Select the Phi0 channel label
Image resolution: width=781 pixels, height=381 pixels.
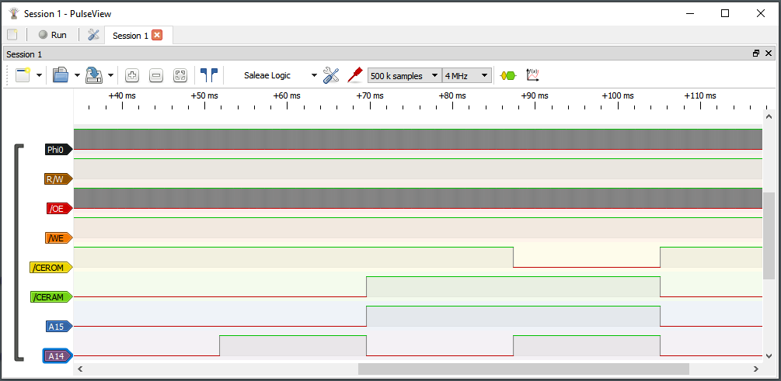55,150
